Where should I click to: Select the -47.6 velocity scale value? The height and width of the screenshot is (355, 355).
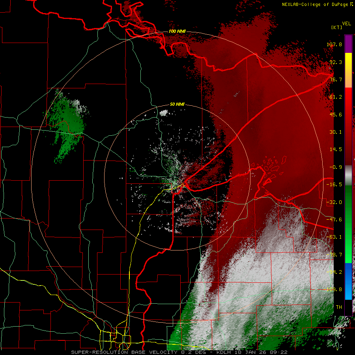click(x=334, y=220)
